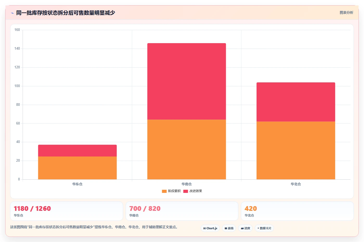Click the 华东仓 x-axis label

pos(77,184)
